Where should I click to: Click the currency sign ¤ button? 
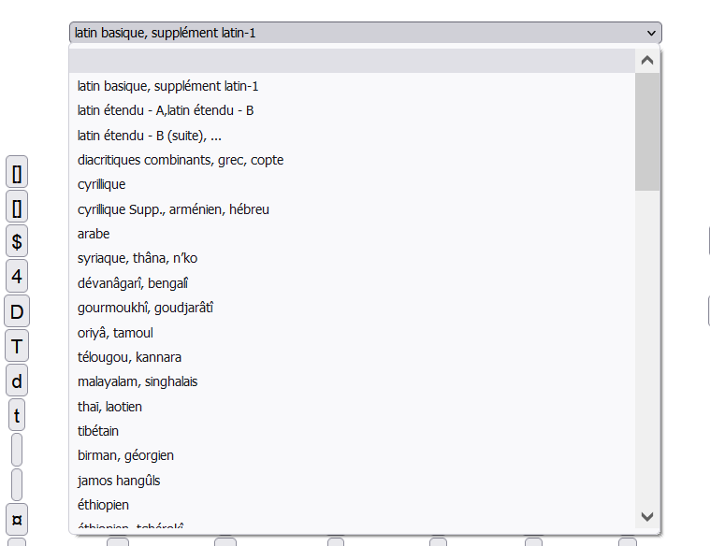17,517
